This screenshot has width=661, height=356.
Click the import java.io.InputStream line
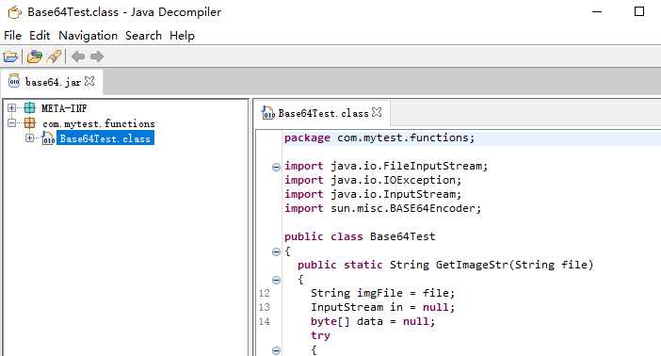tap(373, 194)
